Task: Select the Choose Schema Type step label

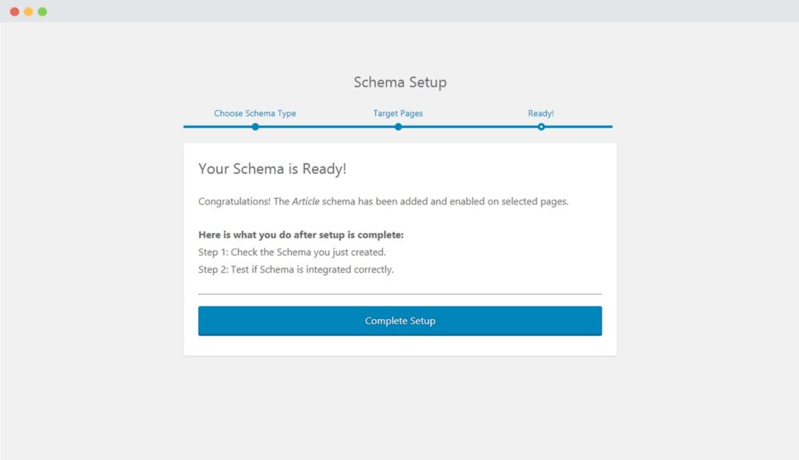Action: click(255, 113)
